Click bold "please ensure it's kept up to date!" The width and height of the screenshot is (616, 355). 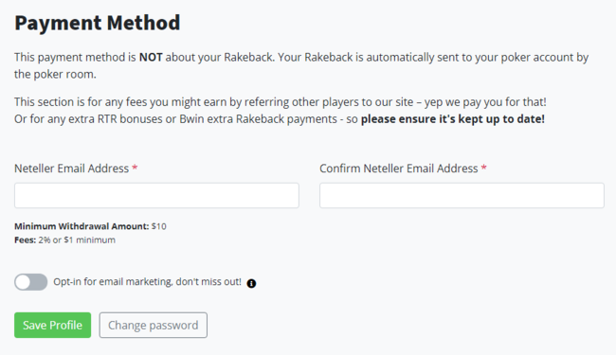tap(453, 119)
